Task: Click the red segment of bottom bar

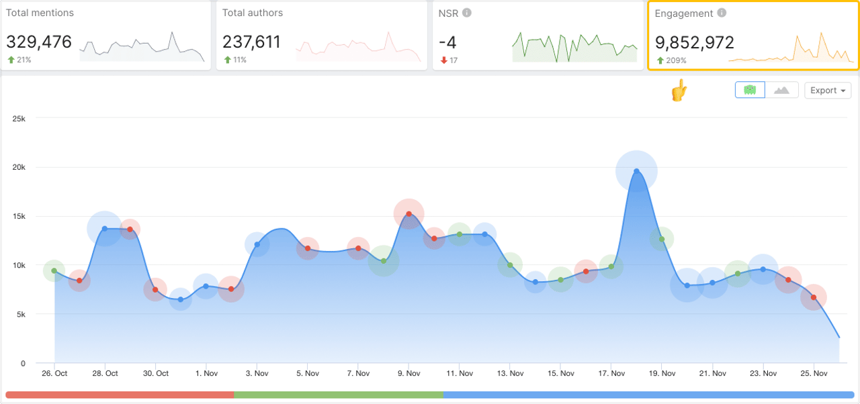Action: pos(120,395)
